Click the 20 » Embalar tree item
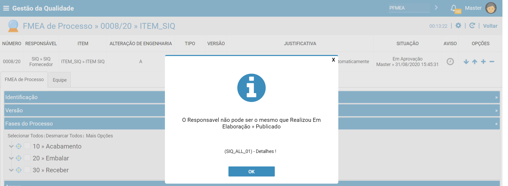This screenshot has width=508, height=186. pos(51,158)
